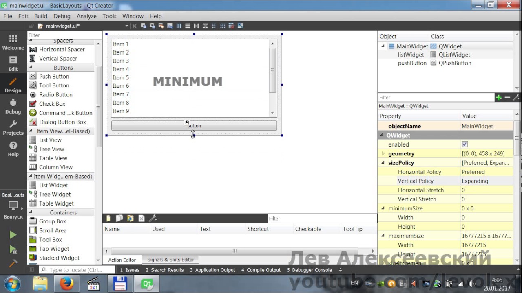Screen dimensions: 522x293
Task: Build the project with the hammer icon
Action: 13,263
